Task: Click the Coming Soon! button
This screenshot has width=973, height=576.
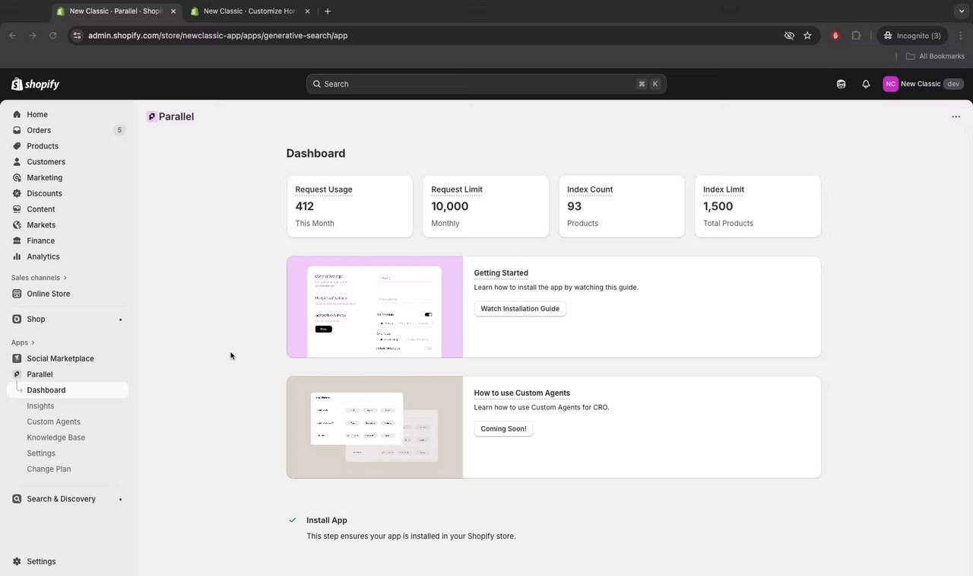Action: [x=503, y=429]
